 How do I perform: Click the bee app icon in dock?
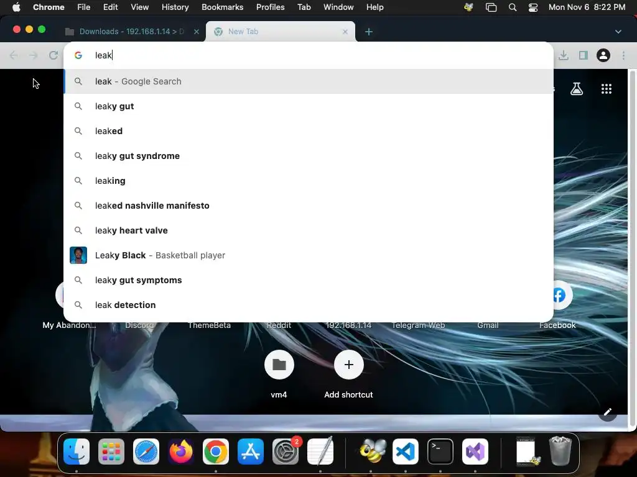(372, 452)
